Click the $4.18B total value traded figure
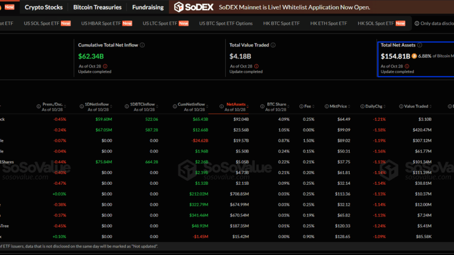454x255 pixels. pyautogui.click(x=240, y=56)
